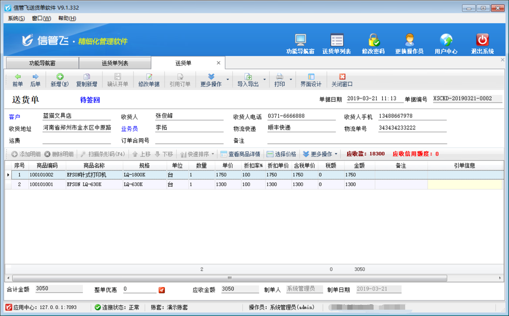Click the 修改密码 lock icon
The width and height of the screenshot is (509, 316).
[373, 41]
